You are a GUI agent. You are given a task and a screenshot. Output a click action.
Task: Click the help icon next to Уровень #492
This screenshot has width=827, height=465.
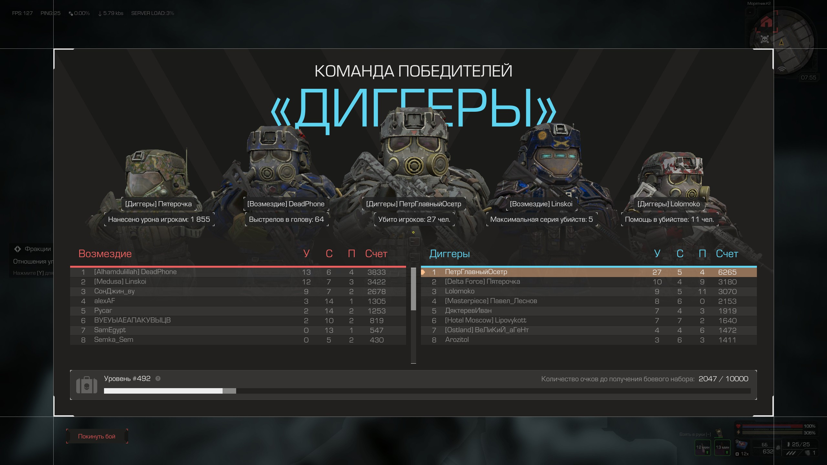tap(158, 378)
